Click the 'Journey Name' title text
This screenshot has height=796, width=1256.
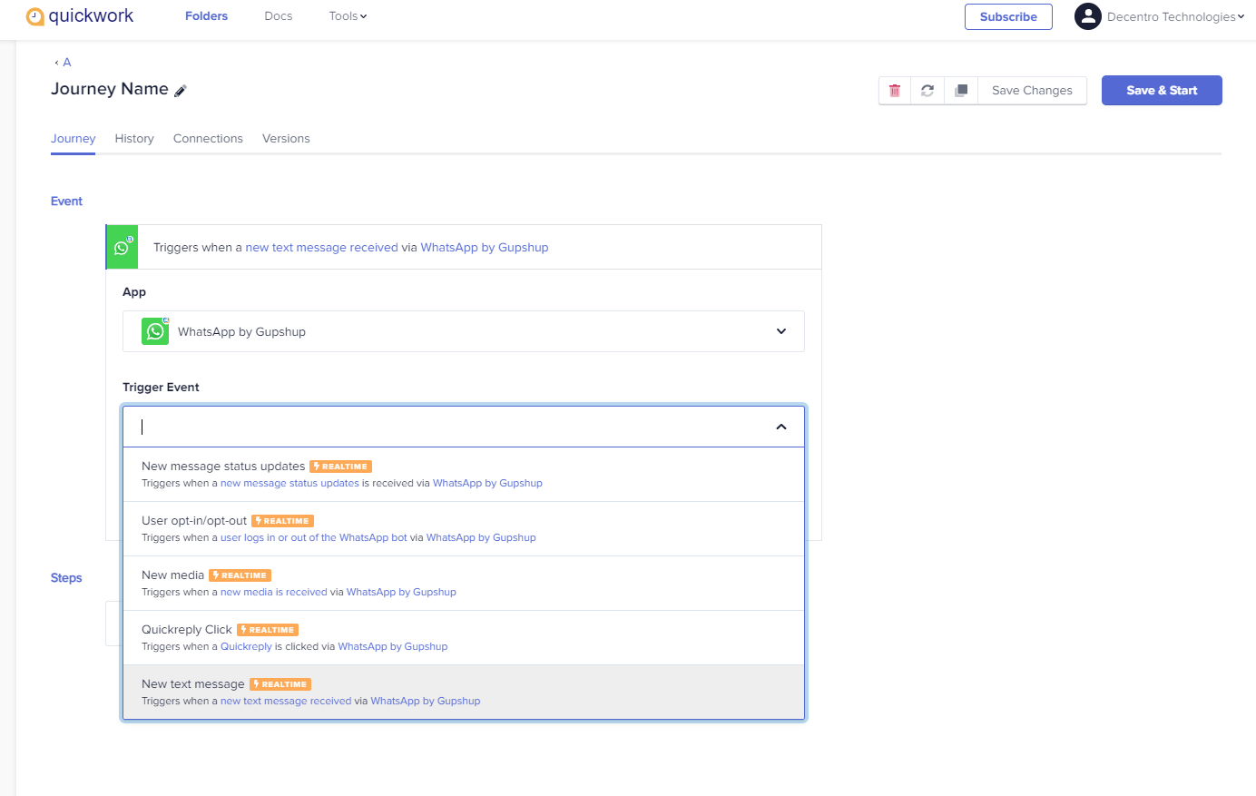coord(110,89)
